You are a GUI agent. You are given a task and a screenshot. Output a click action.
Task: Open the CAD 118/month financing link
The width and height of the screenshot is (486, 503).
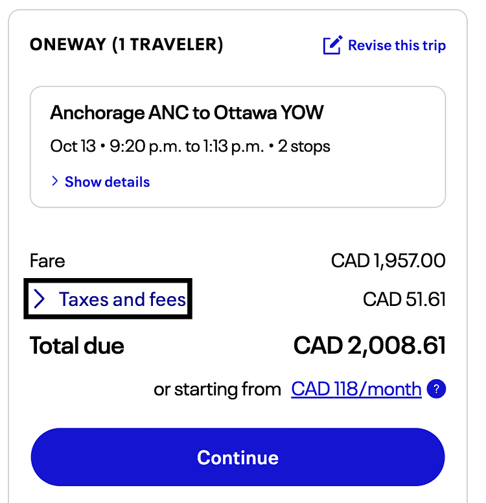(x=356, y=389)
